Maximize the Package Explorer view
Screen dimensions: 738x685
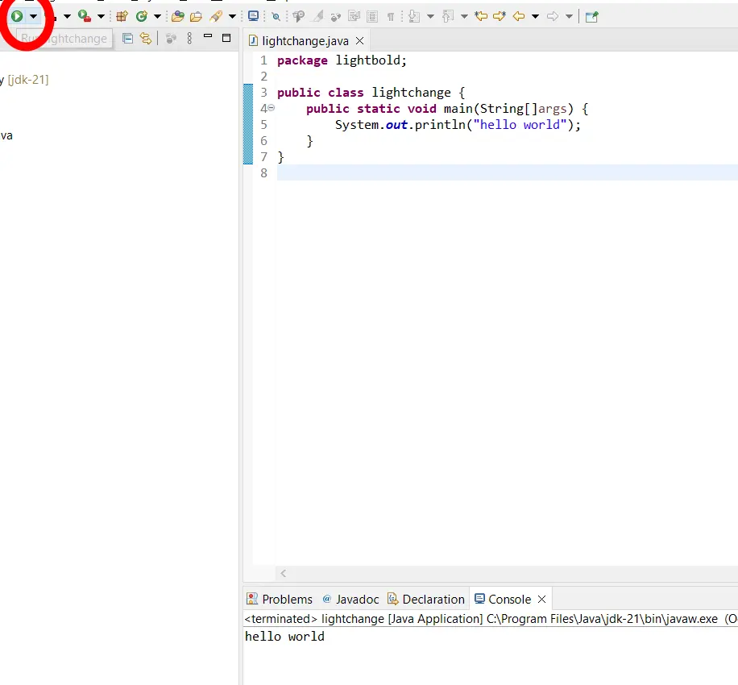coord(226,38)
